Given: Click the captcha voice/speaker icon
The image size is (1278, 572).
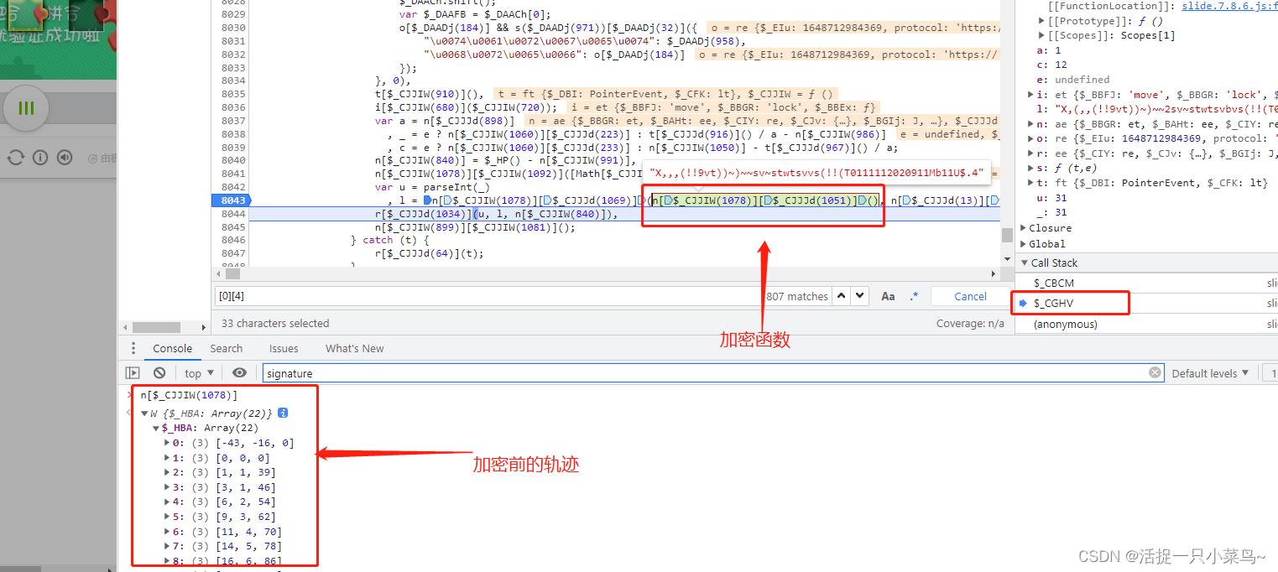Looking at the screenshot, I should point(65,158).
